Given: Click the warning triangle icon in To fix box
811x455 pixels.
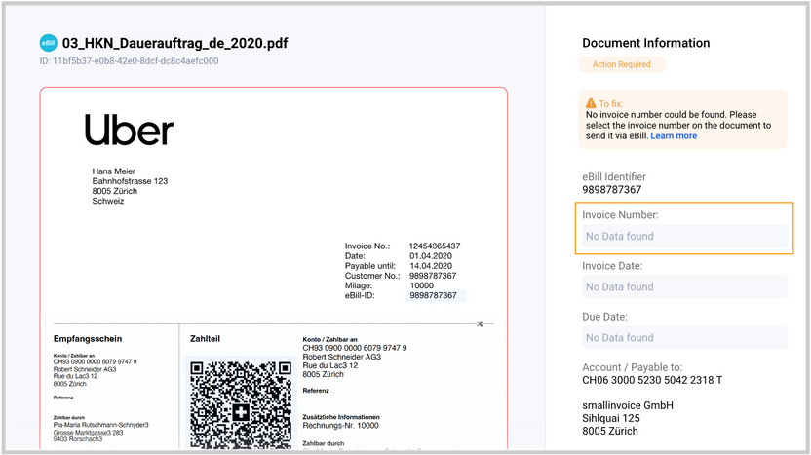Looking at the screenshot, I should click(591, 103).
